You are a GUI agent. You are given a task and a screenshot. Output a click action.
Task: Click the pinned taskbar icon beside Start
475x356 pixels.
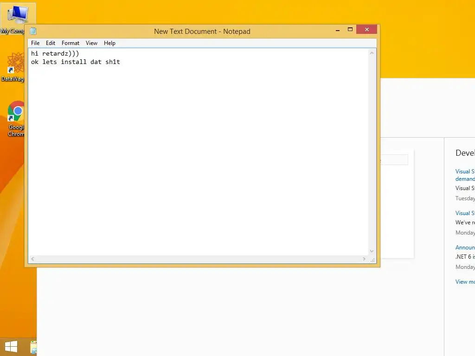[x=33, y=347]
